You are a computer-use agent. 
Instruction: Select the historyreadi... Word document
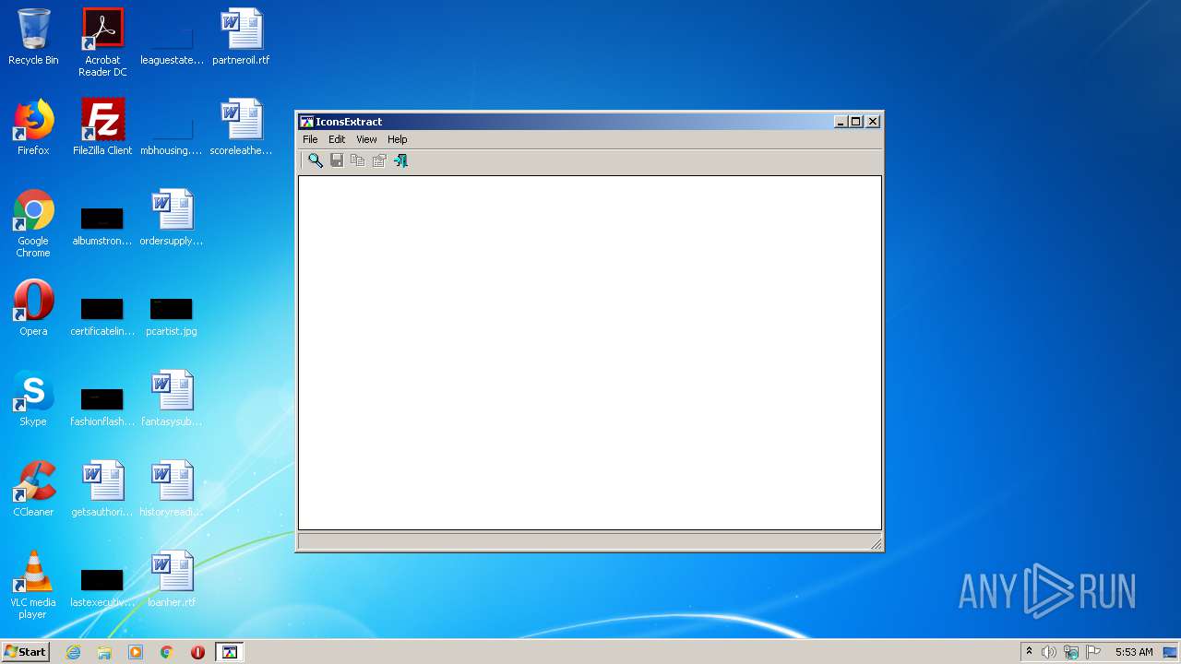tap(172, 489)
